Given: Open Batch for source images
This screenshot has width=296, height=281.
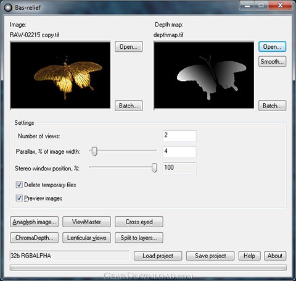Looking at the screenshot, I should (x=129, y=106).
